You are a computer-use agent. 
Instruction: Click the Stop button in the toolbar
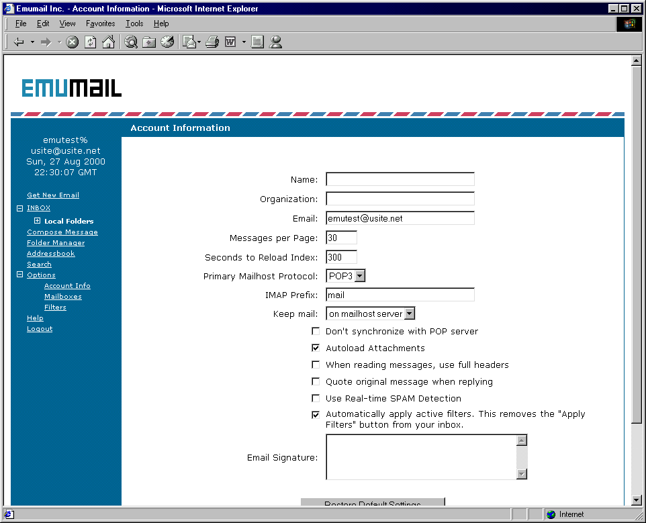72,42
